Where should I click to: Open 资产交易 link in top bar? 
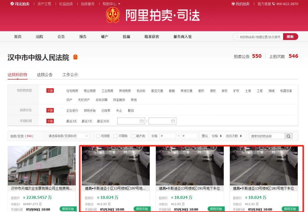point(44,4)
